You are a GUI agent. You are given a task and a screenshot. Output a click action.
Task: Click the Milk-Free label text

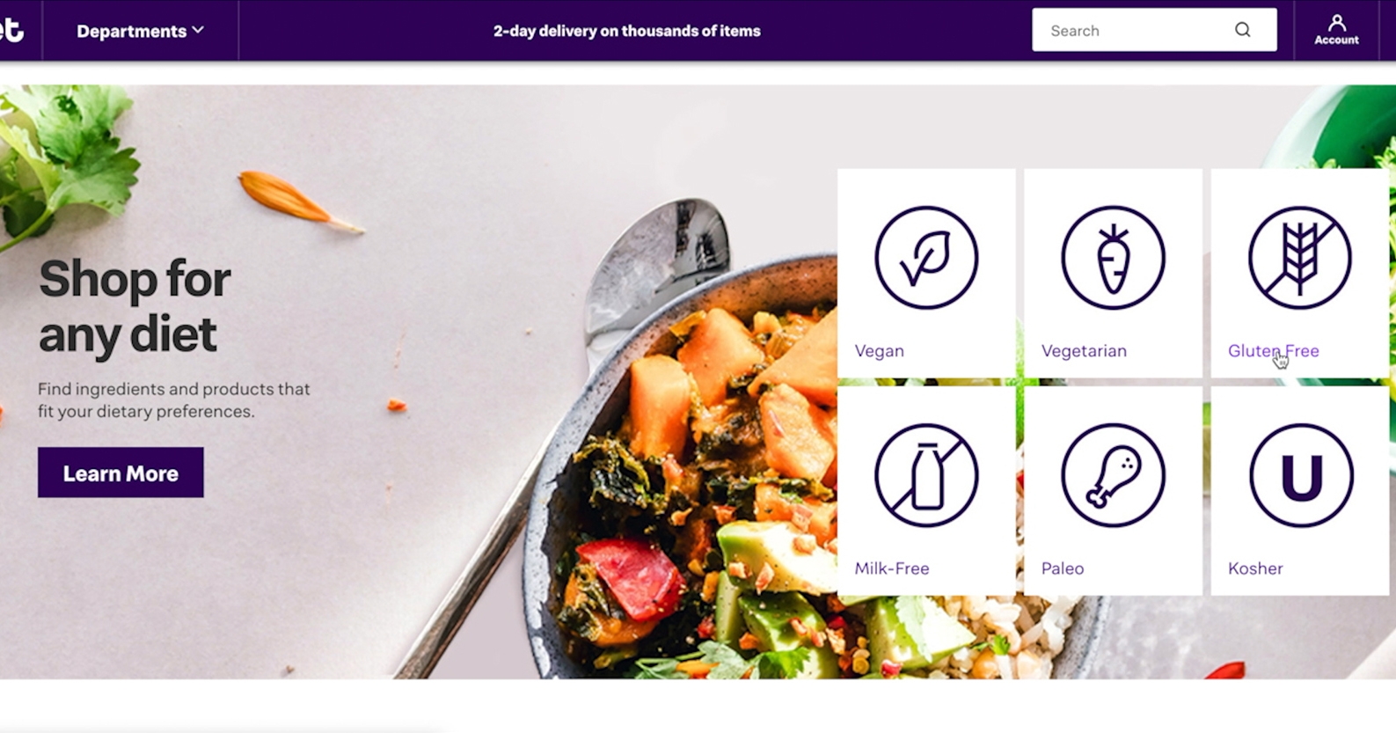(x=892, y=568)
